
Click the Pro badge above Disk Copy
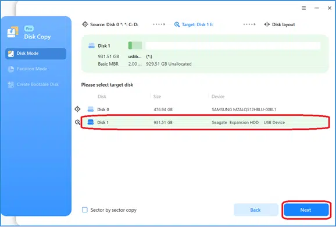coord(29,29)
